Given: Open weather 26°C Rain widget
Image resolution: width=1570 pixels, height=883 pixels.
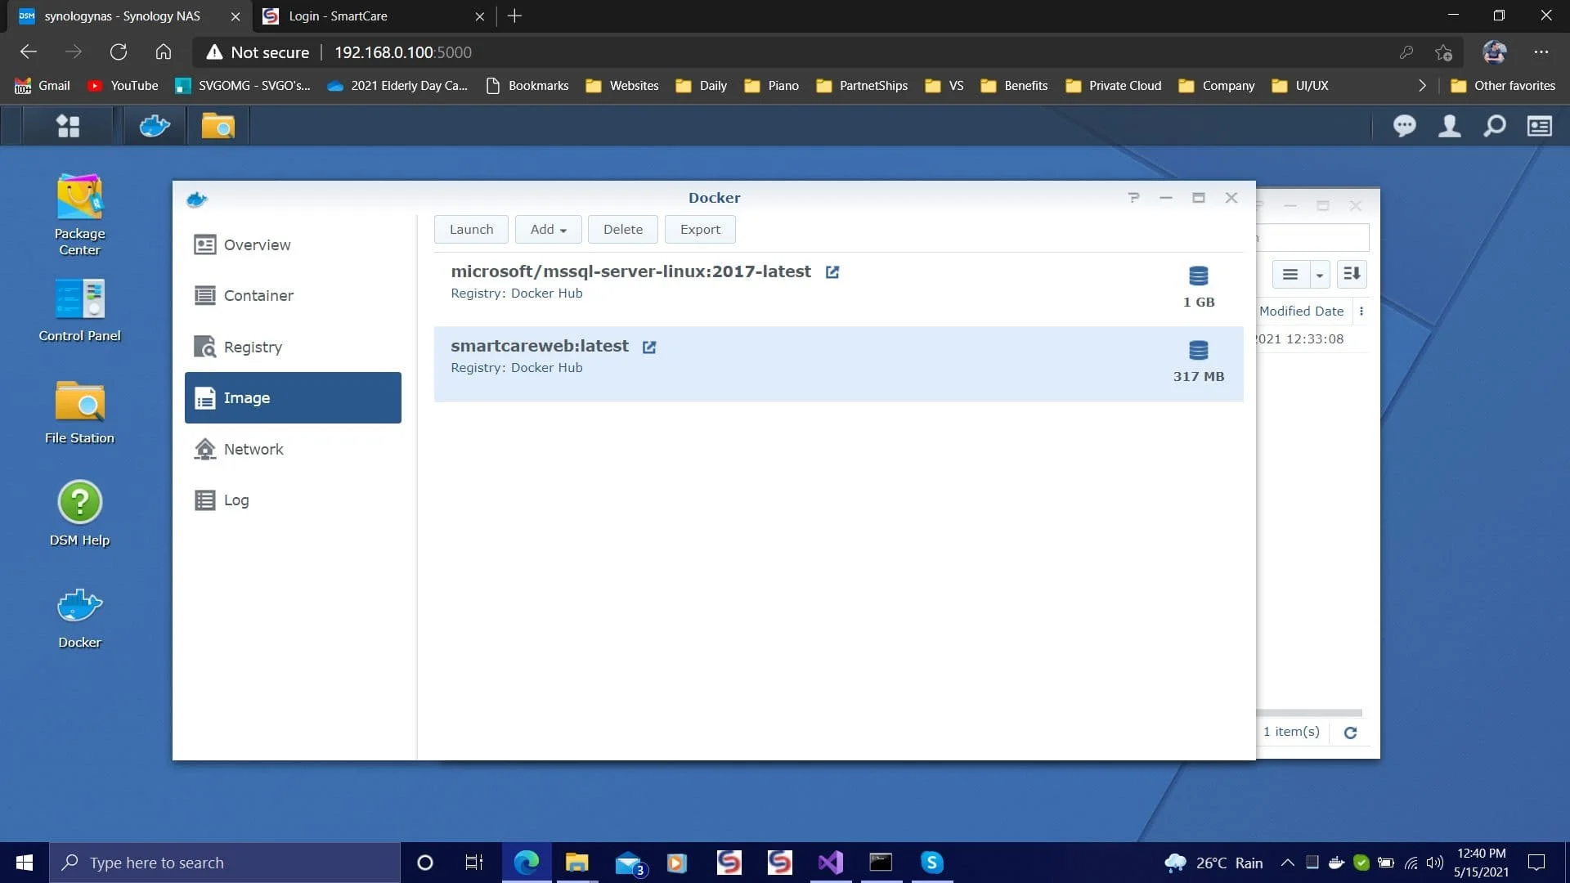Looking at the screenshot, I should (x=1213, y=863).
